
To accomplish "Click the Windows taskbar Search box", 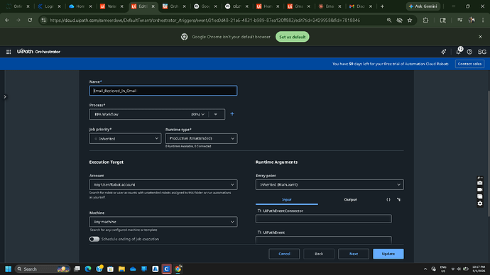I will click(x=43, y=269).
